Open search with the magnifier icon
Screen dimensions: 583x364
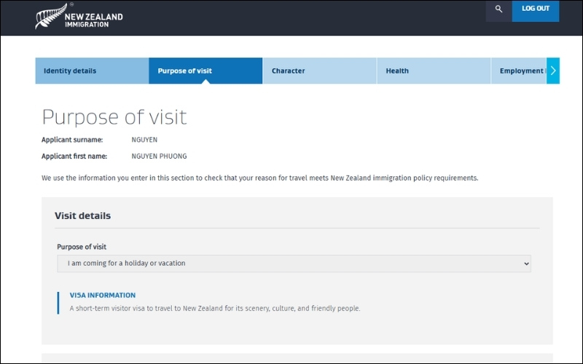(x=498, y=9)
